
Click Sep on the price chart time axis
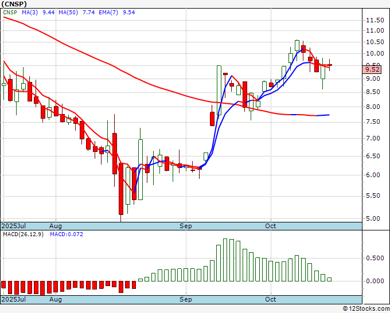[x=186, y=226]
